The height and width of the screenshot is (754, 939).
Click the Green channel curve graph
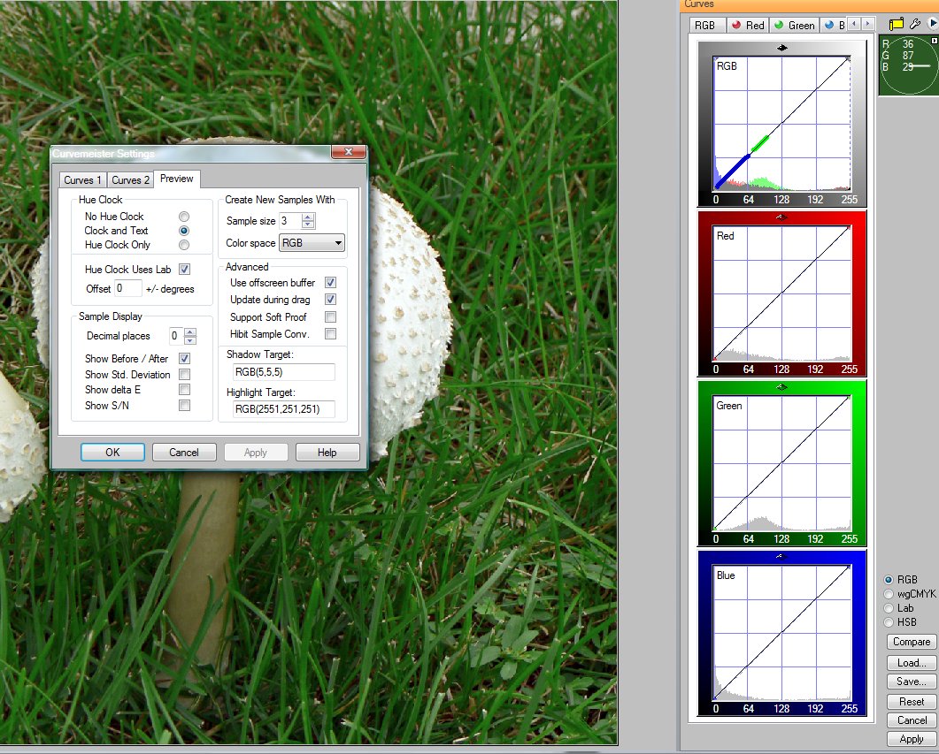tap(782, 463)
